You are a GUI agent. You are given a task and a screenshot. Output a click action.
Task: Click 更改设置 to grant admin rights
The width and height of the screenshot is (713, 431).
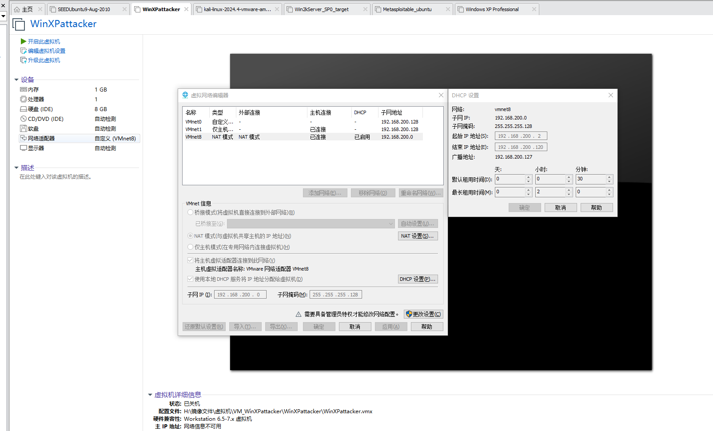(423, 314)
